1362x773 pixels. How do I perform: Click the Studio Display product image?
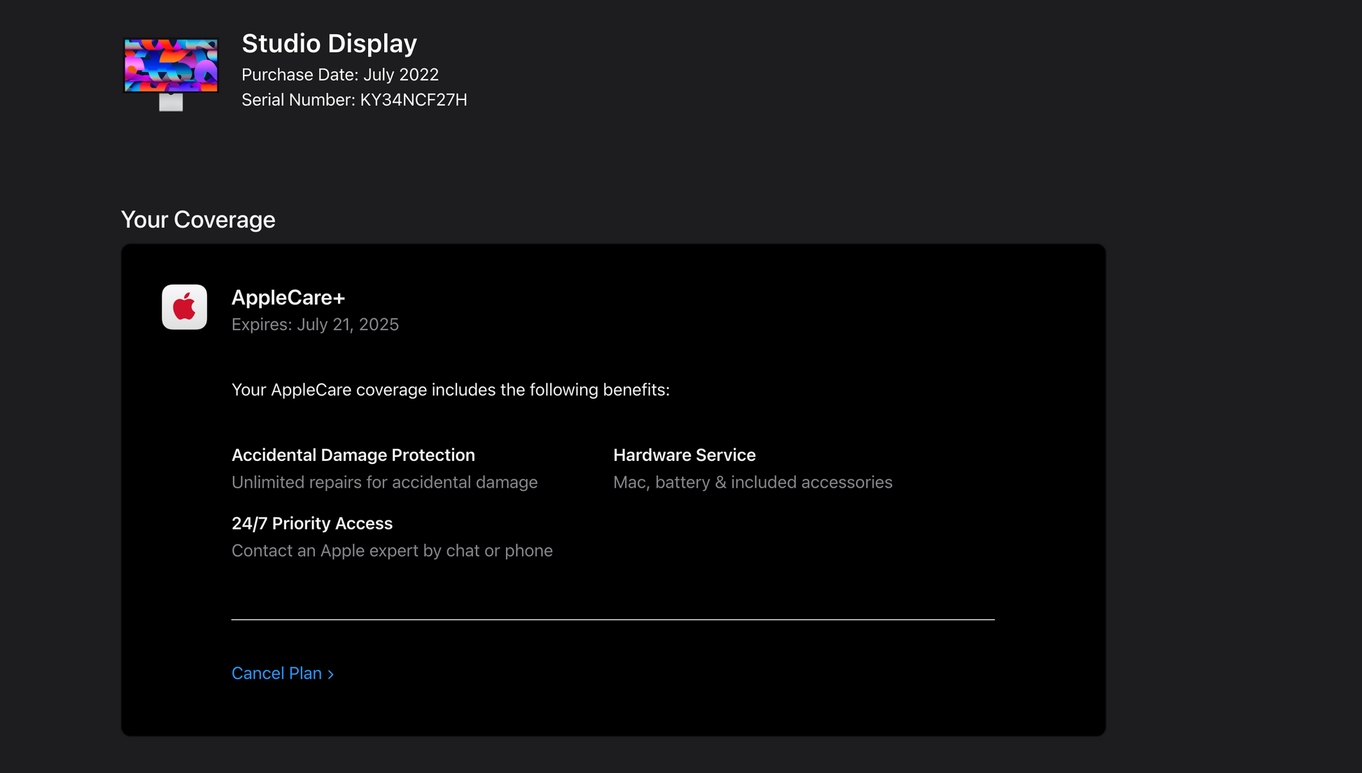point(171,66)
